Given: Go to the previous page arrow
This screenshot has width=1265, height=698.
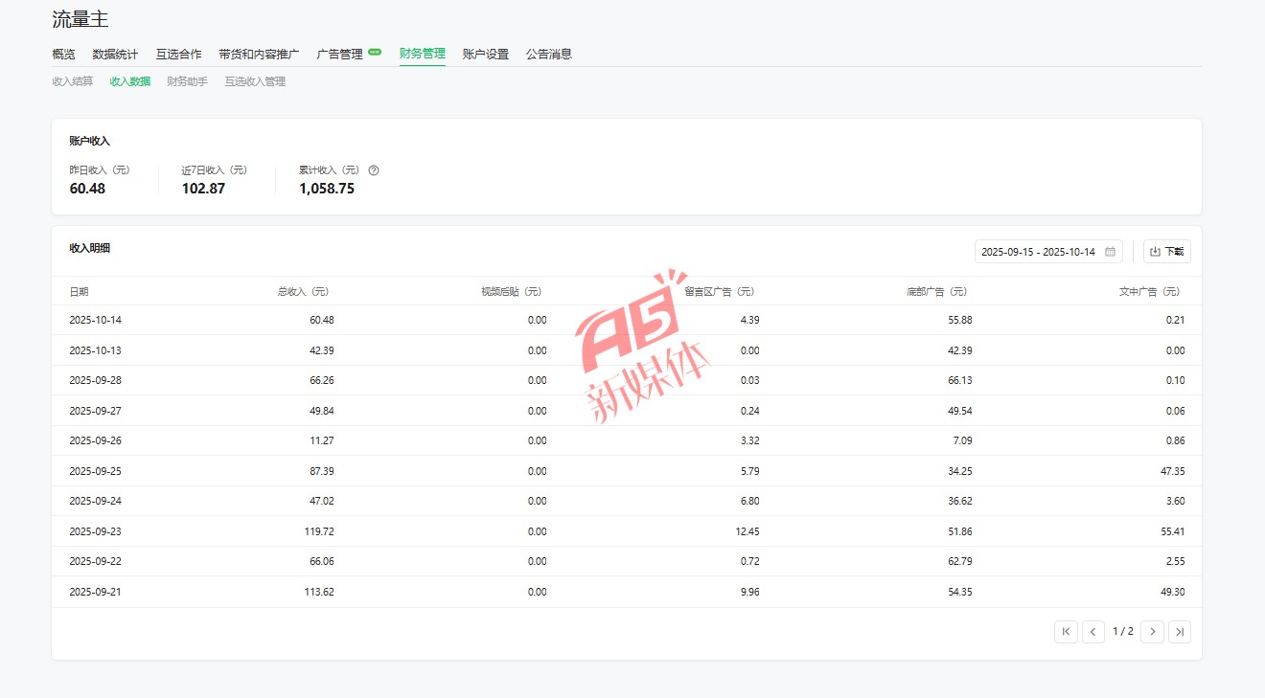Looking at the screenshot, I should tap(1093, 632).
